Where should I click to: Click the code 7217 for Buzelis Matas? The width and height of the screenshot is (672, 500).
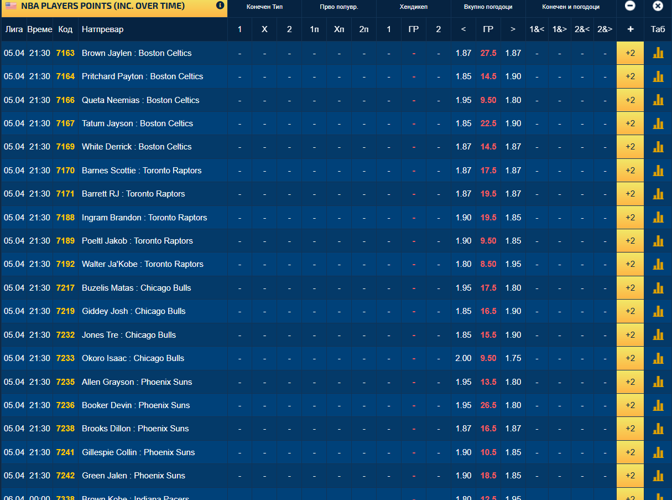point(65,288)
